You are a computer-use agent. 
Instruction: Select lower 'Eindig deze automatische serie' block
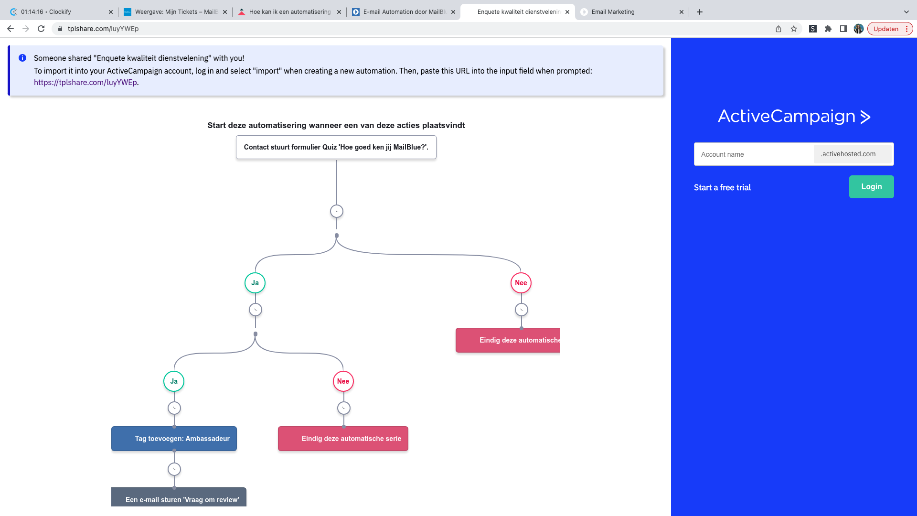343,439
